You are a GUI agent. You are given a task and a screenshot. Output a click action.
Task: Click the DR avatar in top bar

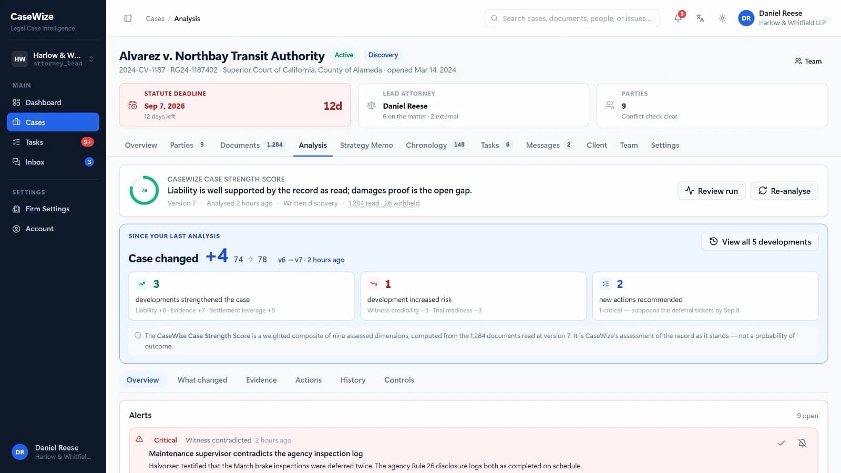pos(746,18)
